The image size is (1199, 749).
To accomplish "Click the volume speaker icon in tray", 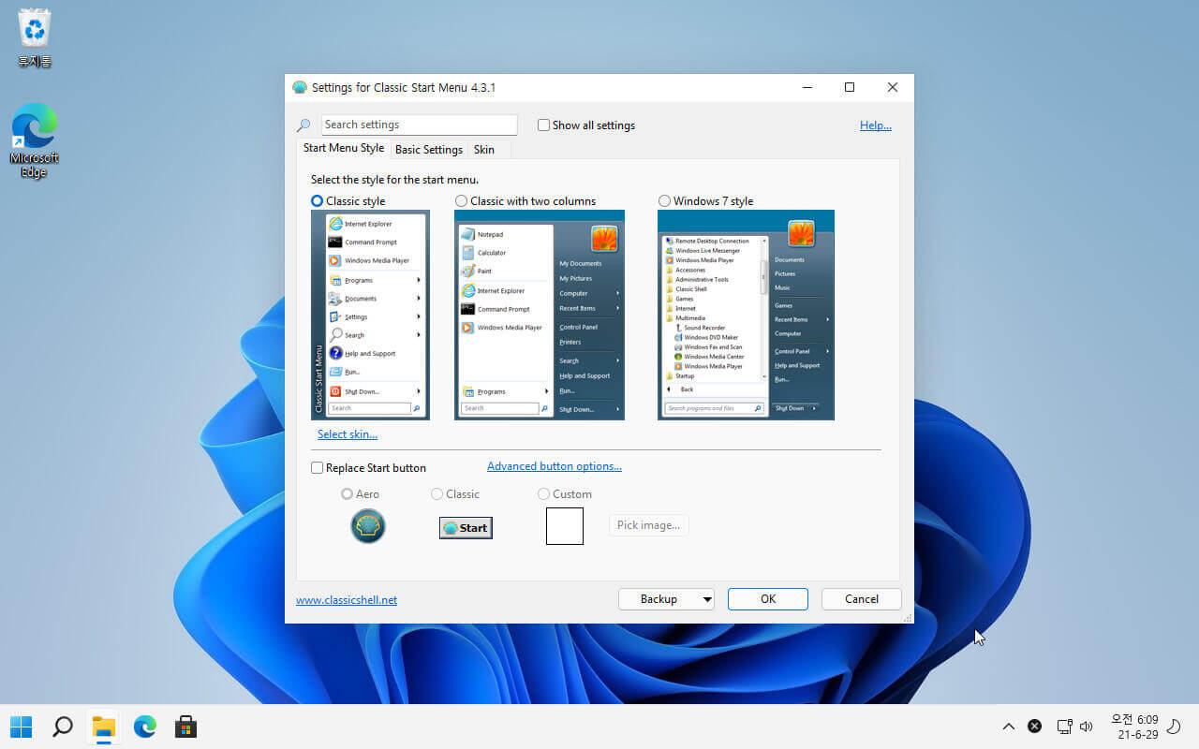I will tap(1087, 727).
